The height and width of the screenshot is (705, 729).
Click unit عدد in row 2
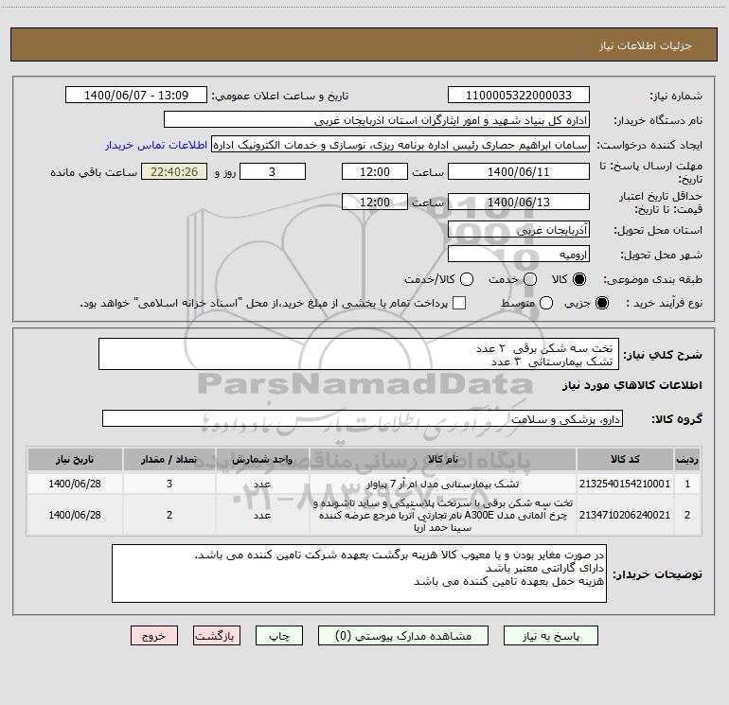coord(262,515)
